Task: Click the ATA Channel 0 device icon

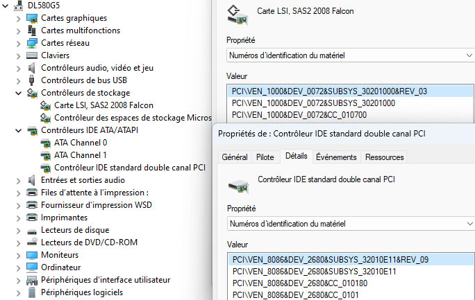Action: tap(45, 143)
